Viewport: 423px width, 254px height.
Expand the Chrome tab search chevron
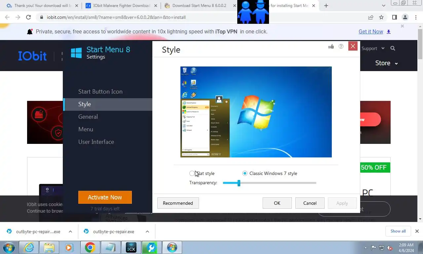point(384,6)
